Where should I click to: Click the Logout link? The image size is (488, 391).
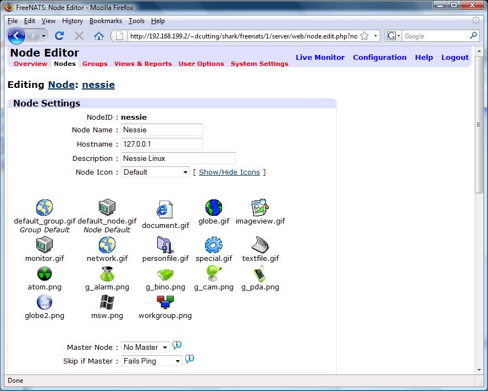pyautogui.click(x=455, y=58)
